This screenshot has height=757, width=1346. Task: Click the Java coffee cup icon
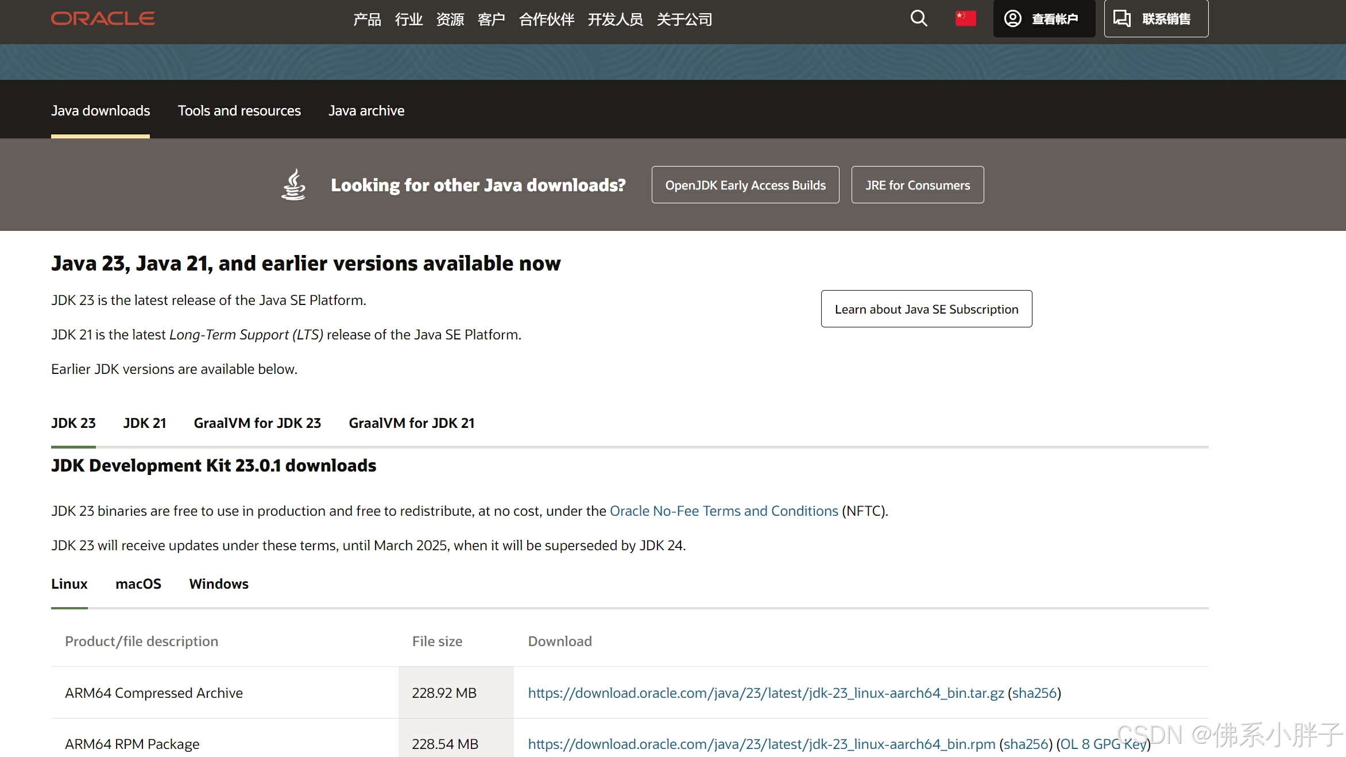(293, 184)
